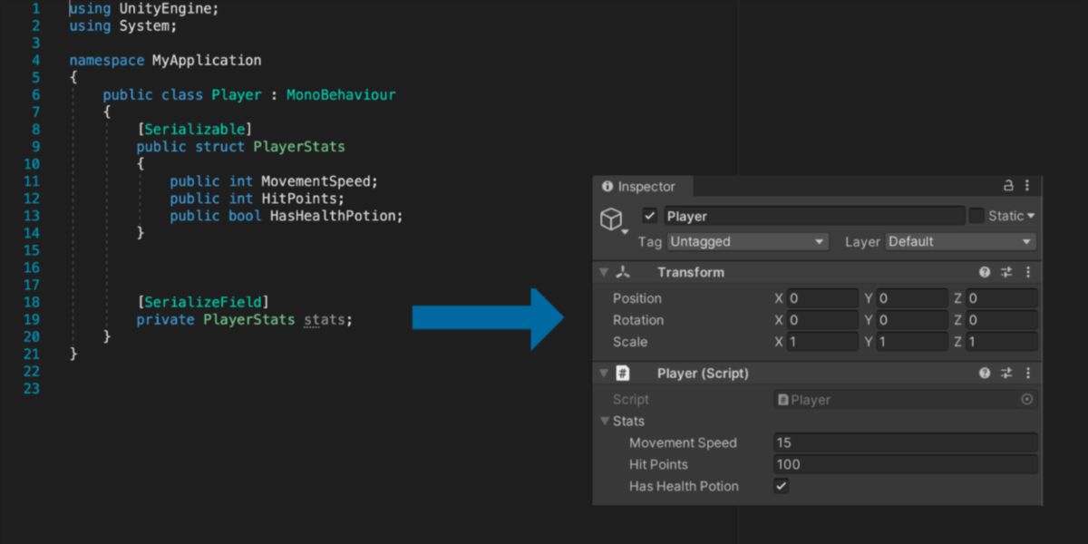Open the Layer Default dropdown

tap(961, 242)
